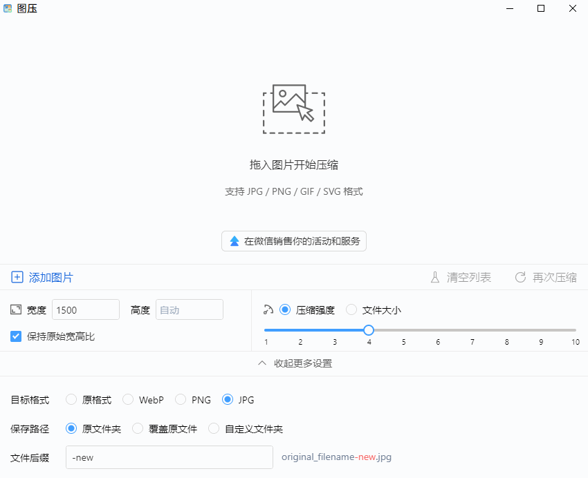Open 在微信销售你的活动和服务 link button
588x478 pixels.
(294, 241)
